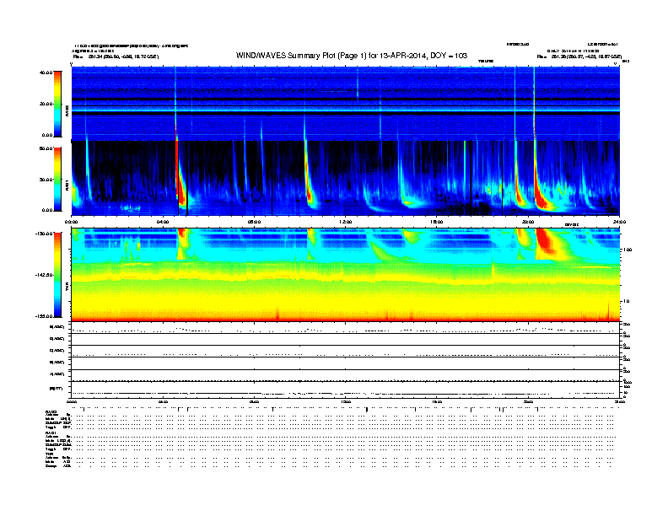Click the 10 frequency label right of TNR panel
This screenshot has height=516, width=668.
626,302
